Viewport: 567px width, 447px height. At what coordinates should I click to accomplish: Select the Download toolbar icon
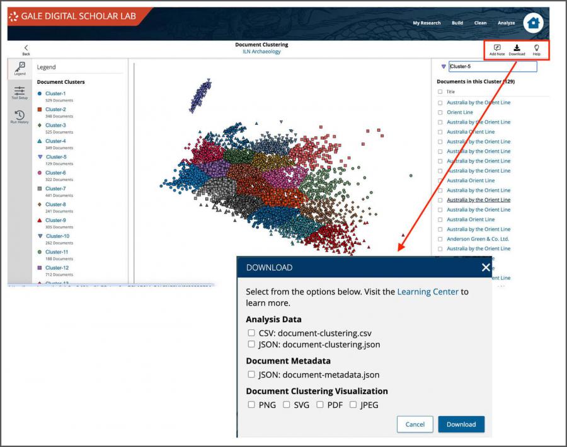pos(517,50)
